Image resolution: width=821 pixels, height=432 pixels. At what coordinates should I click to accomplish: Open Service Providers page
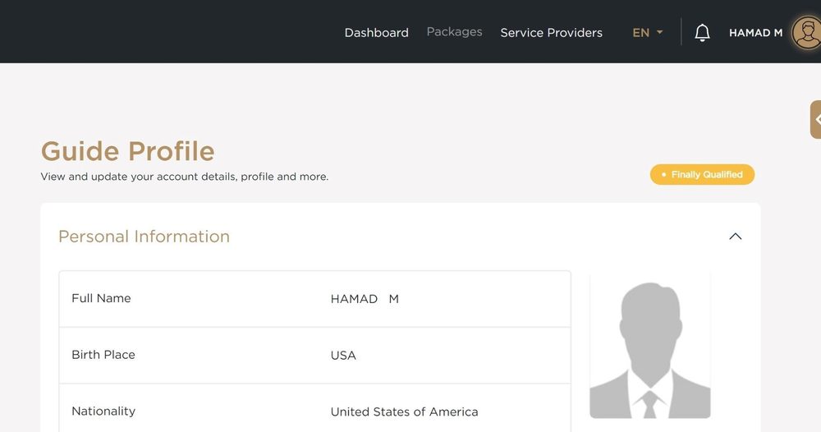[552, 33]
